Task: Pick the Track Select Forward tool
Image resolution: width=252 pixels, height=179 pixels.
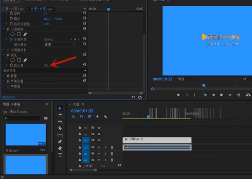Action: pos(60,115)
